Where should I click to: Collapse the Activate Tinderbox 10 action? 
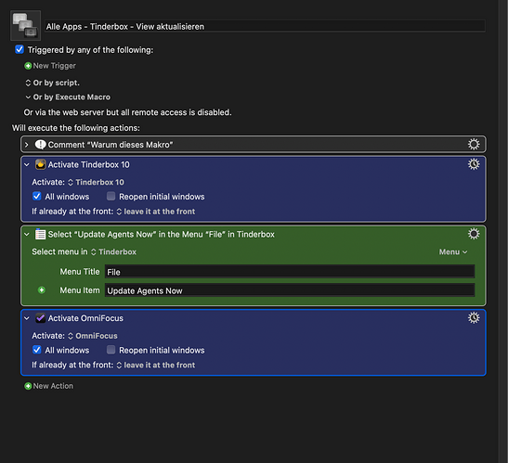click(27, 164)
